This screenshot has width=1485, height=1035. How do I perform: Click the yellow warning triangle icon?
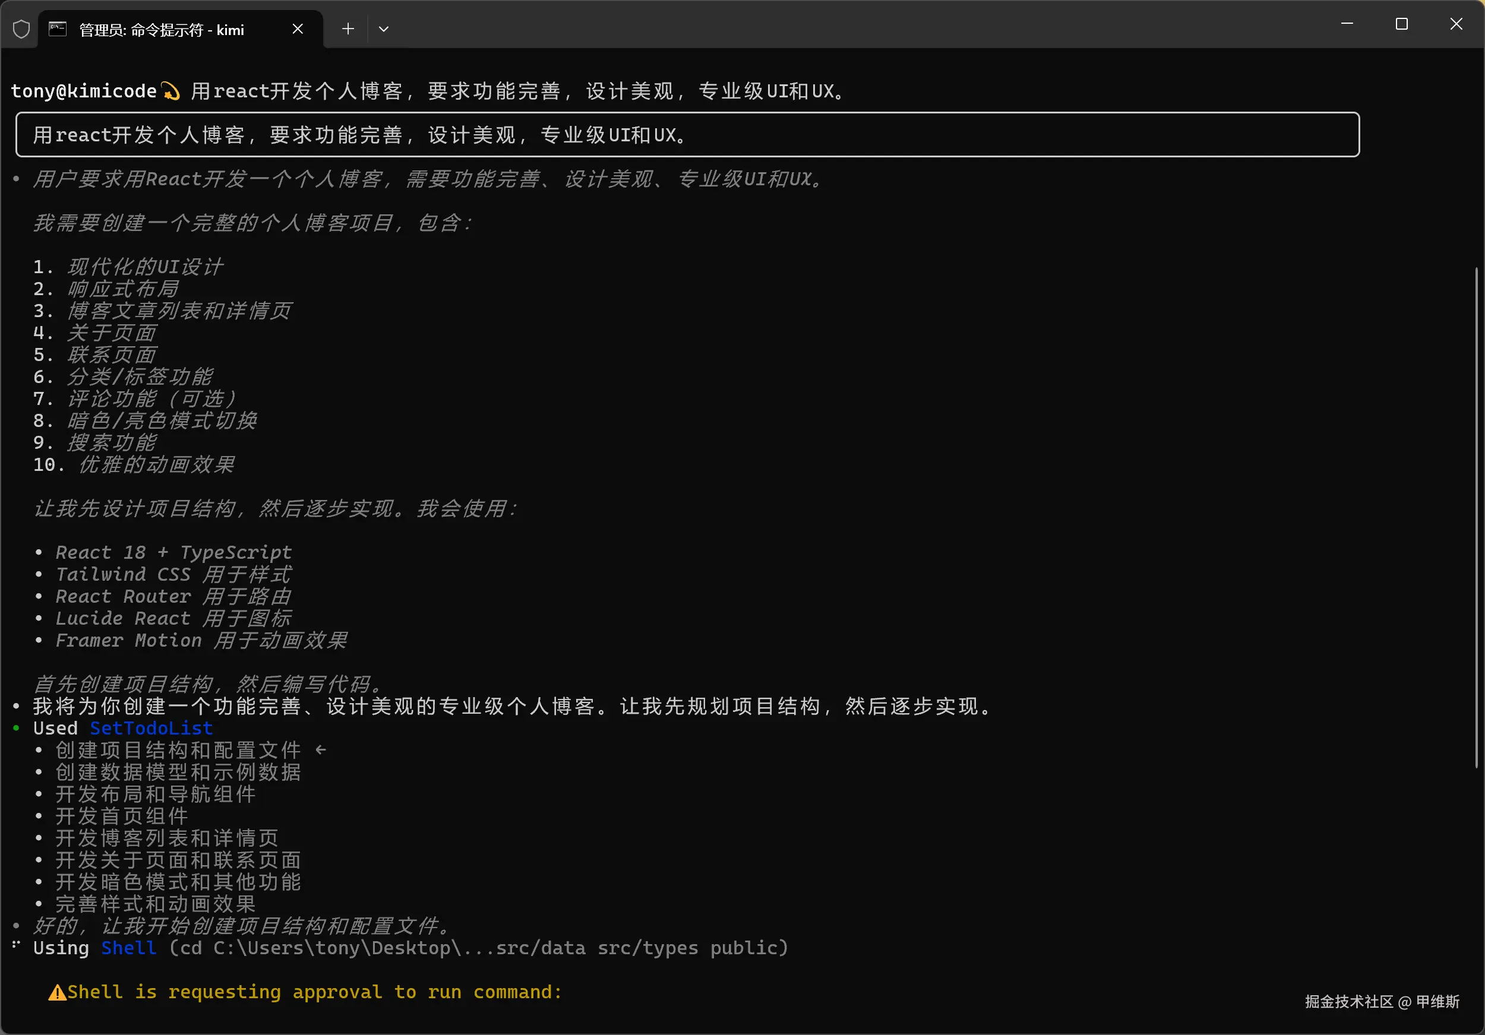coord(57,992)
